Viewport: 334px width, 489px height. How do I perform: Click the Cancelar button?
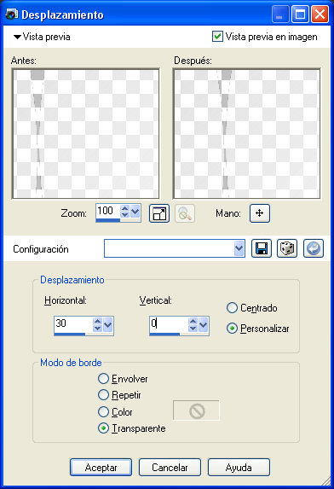[170, 467]
